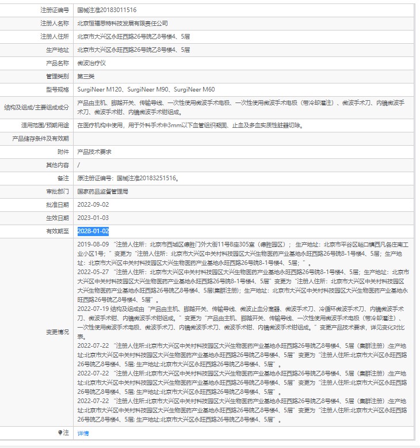Click model spec SurgiNeer M120 text

(100, 89)
